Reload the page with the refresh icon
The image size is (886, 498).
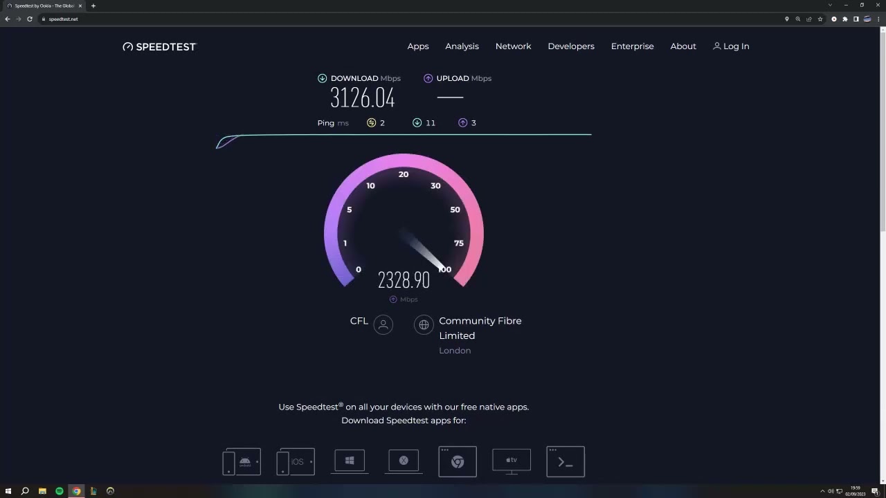[x=30, y=19]
